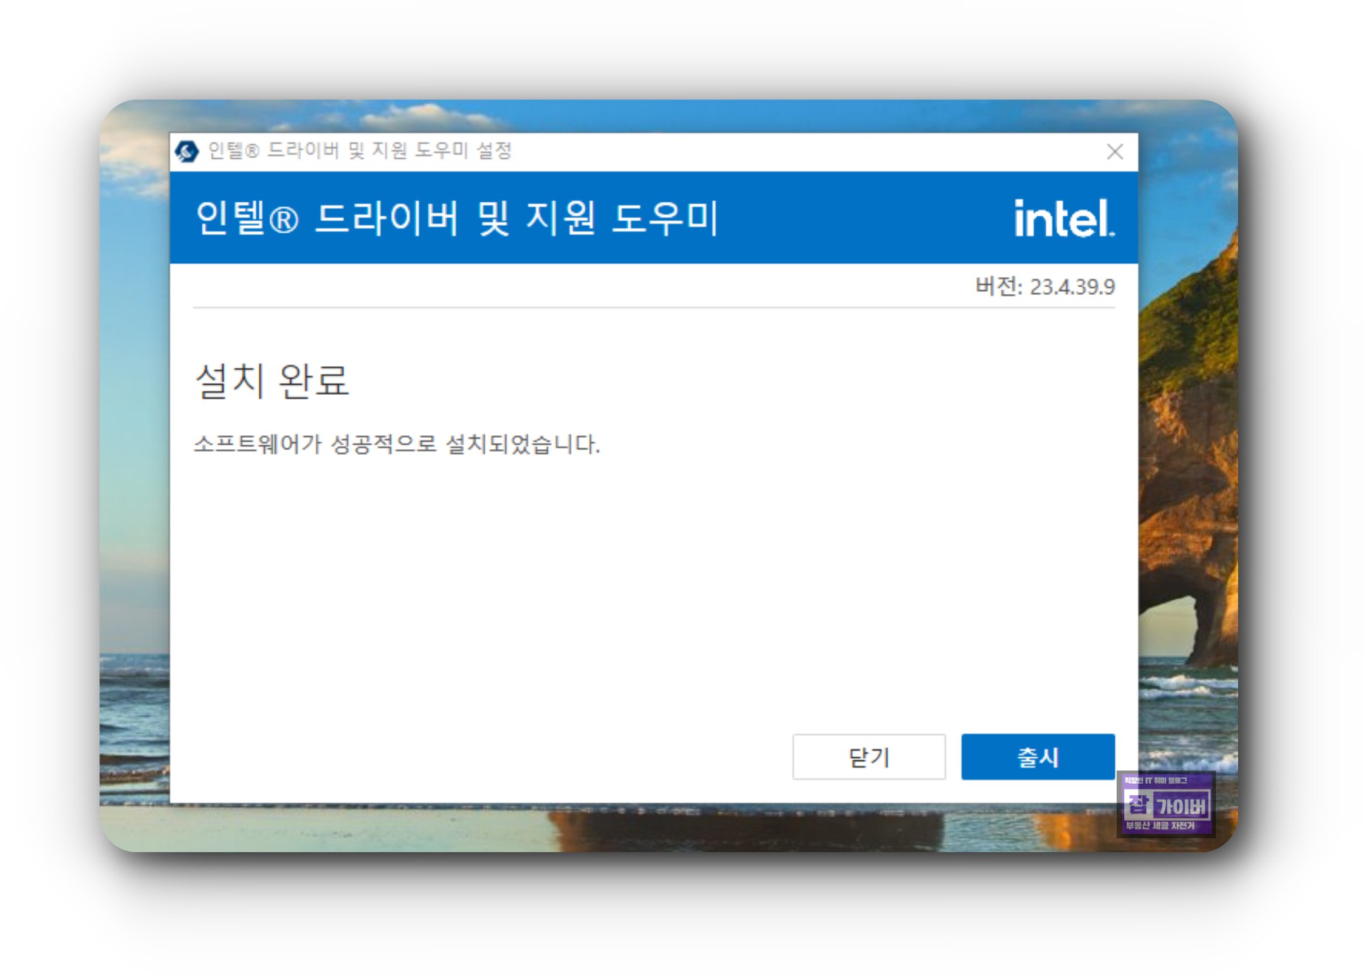Image resolution: width=1364 pixels, height=978 pixels.
Task: Click the 출시 launch button
Action: pos(1037,757)
